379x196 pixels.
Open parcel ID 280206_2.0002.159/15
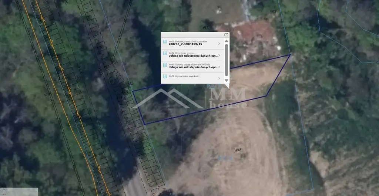pos(185,44)
